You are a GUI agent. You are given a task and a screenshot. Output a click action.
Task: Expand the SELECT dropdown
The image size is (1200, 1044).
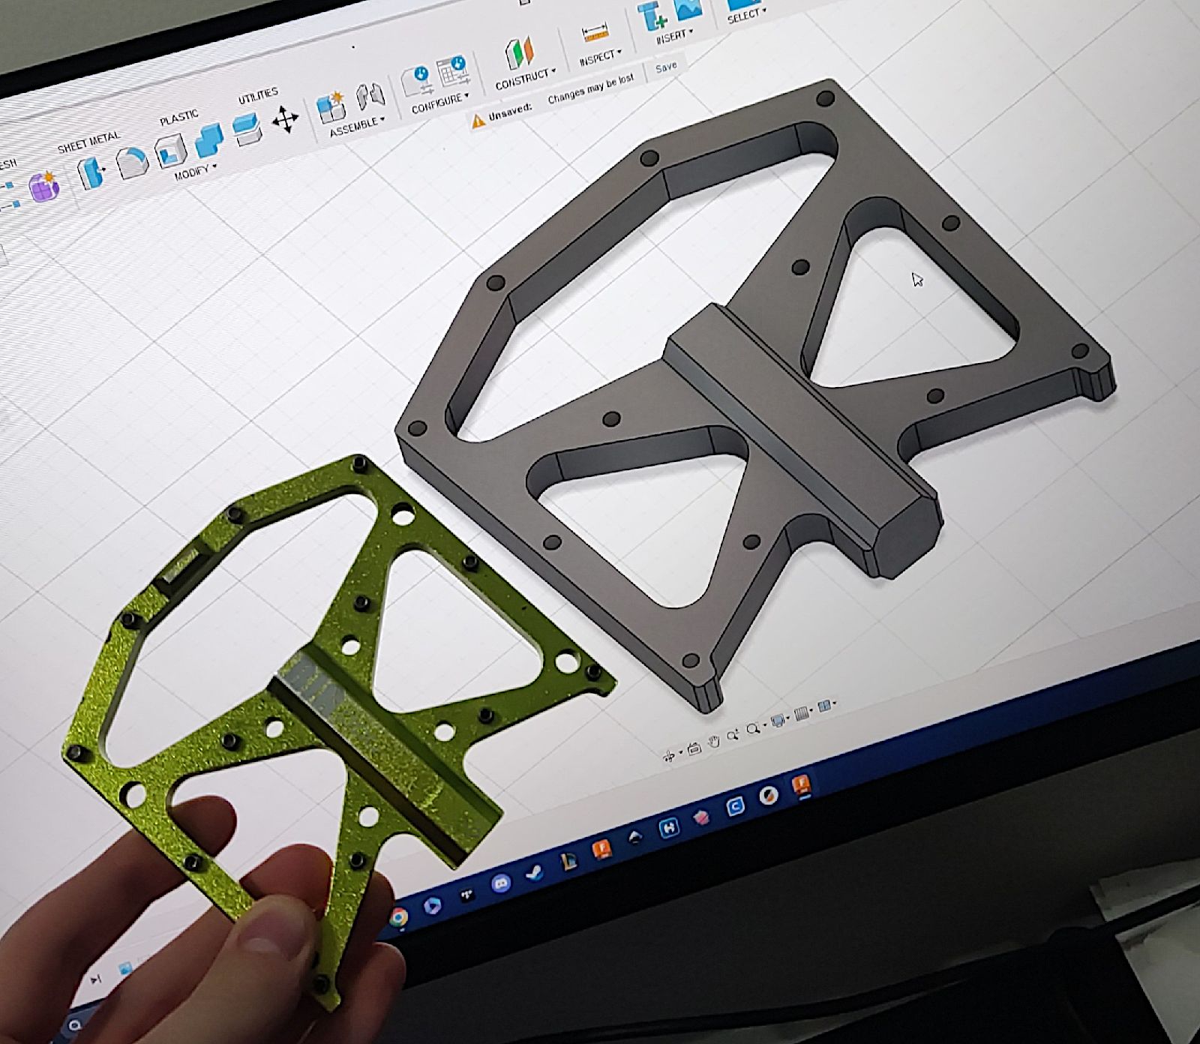click(x=746, y=14)
